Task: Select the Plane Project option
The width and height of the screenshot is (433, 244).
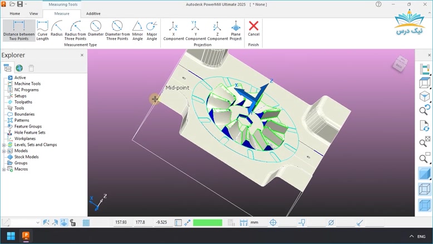Action: tap(235, 31)
